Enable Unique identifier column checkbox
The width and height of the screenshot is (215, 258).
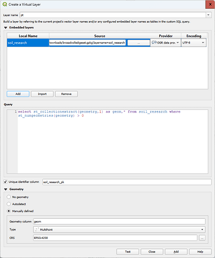pyautogui.click(x=5, y=182)
